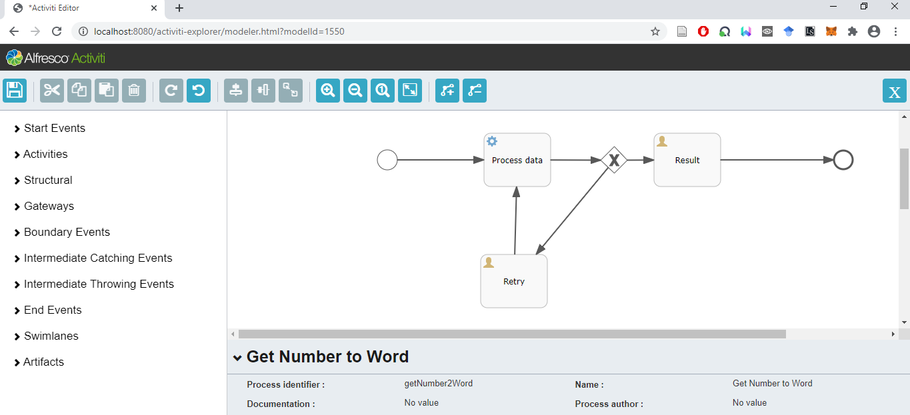The image size is (910, 415).
Task: Open the Boundary Events palette section
Action: 67,232
